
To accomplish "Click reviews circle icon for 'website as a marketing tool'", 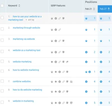I will click(56, 52).
